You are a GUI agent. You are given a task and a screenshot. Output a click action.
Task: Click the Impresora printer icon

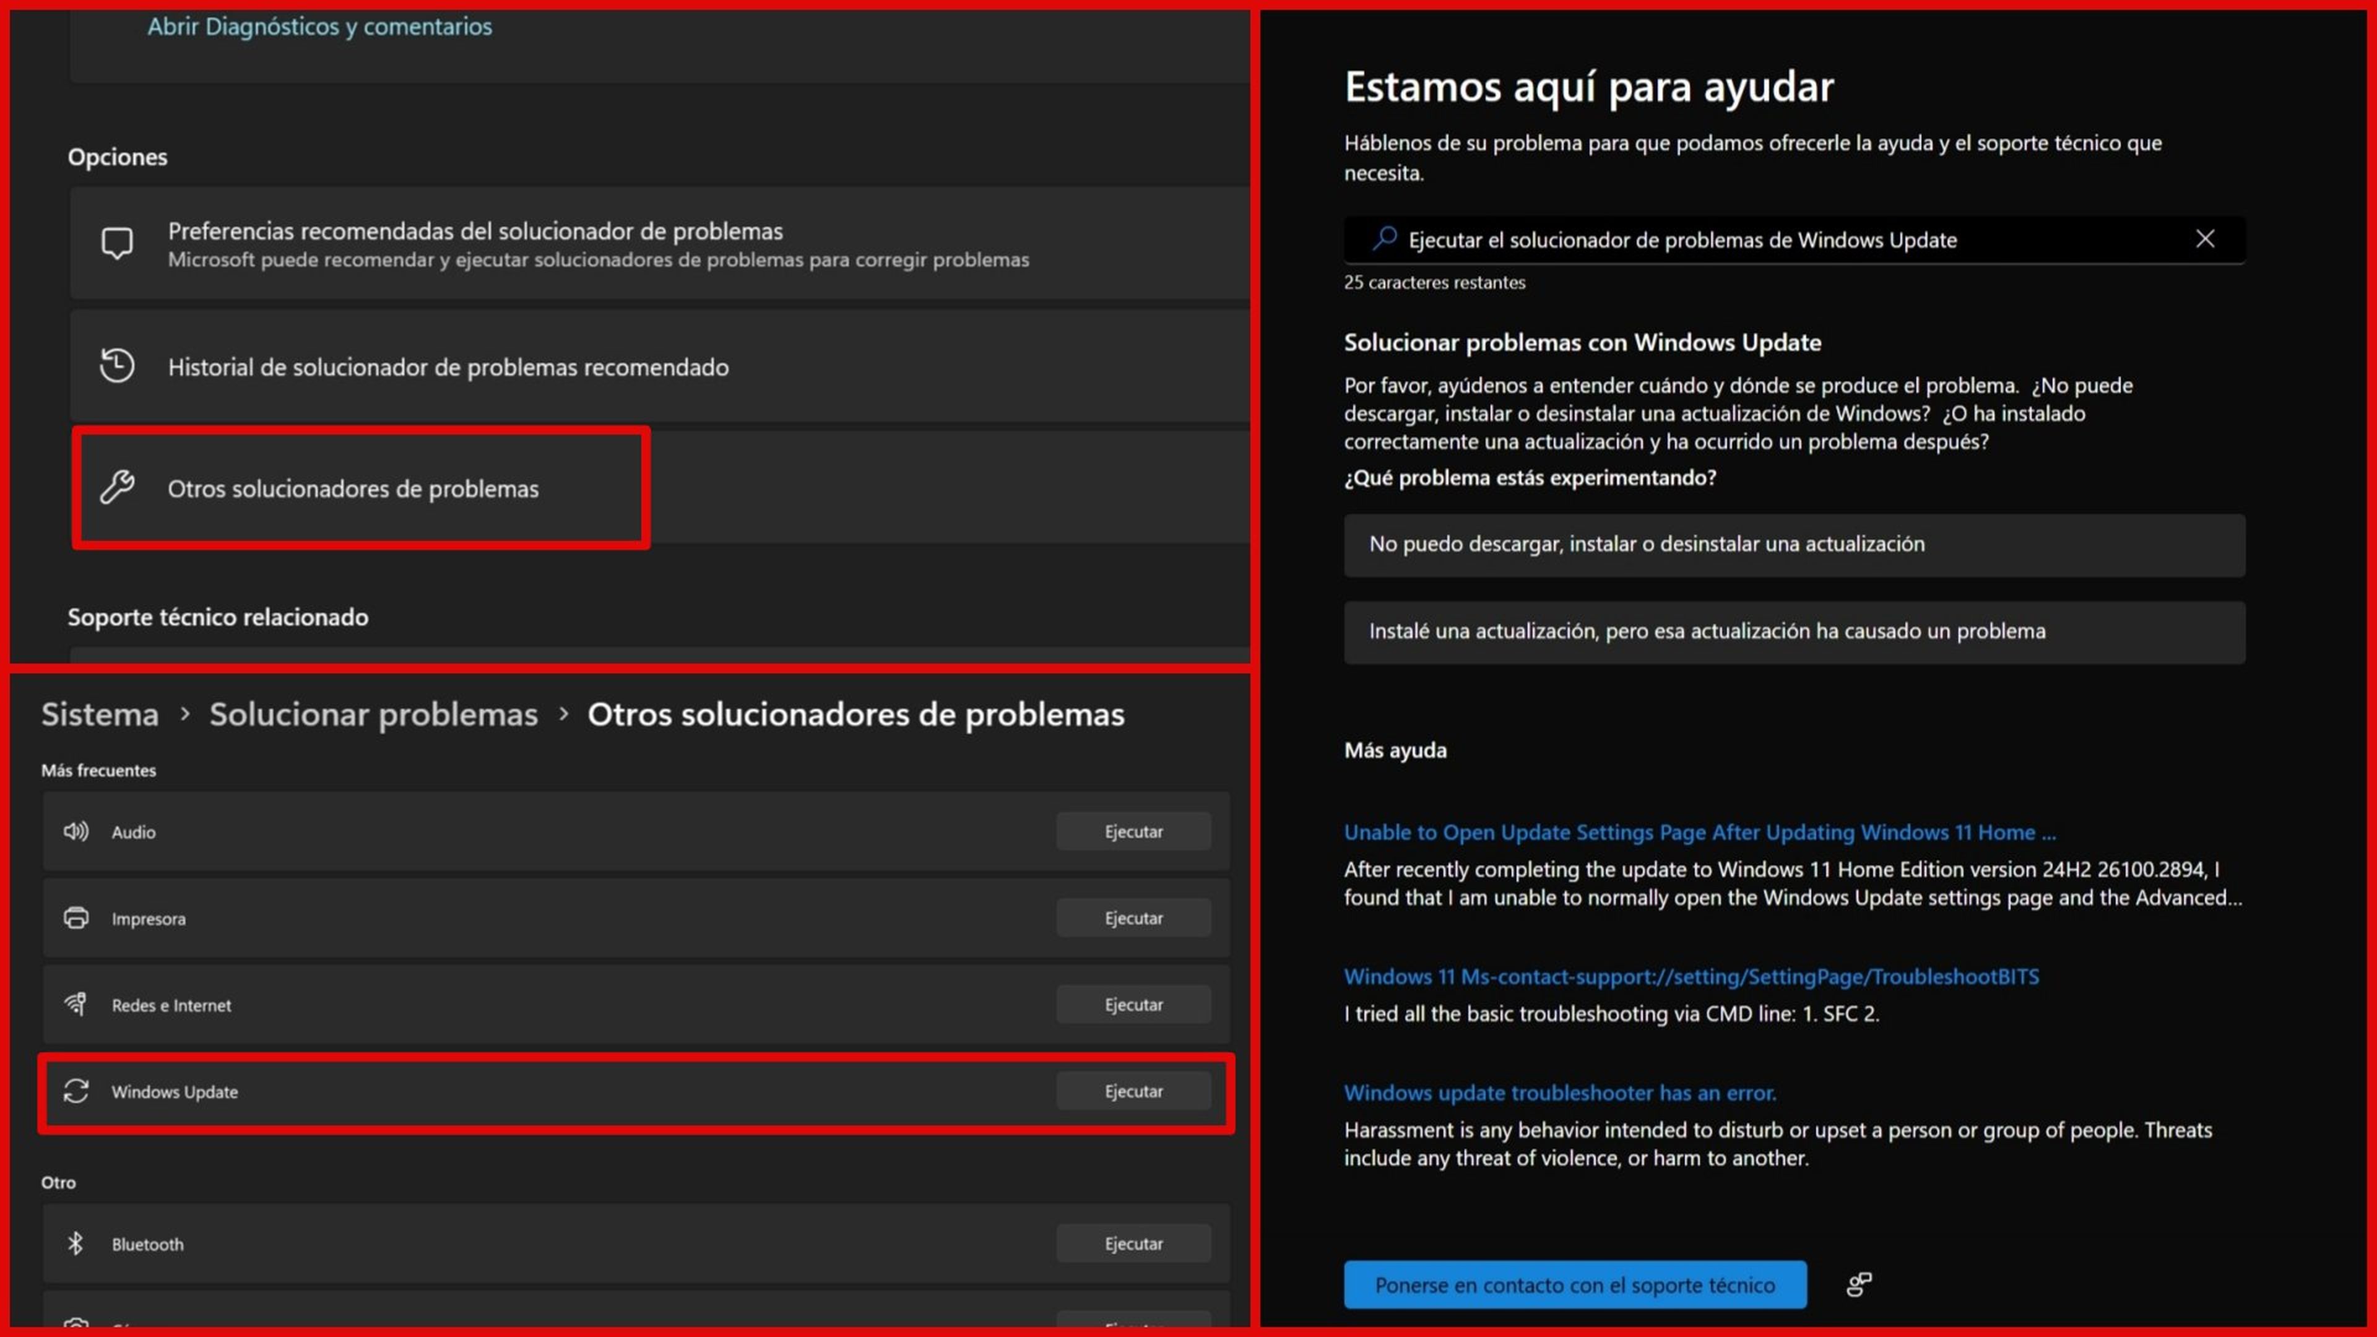click(x=76, y=918)
